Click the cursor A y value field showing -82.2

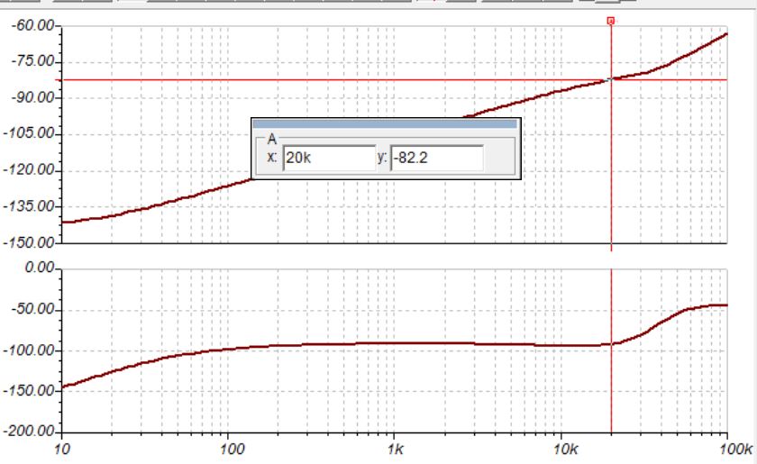pyautogui.click(x=437, y=158)
